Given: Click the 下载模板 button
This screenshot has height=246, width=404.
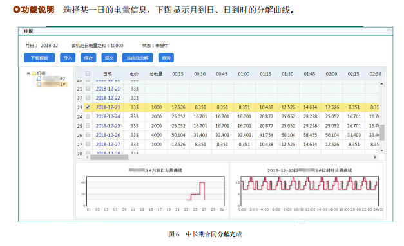Looking at the screenshot, I should (x=39, y=58).
